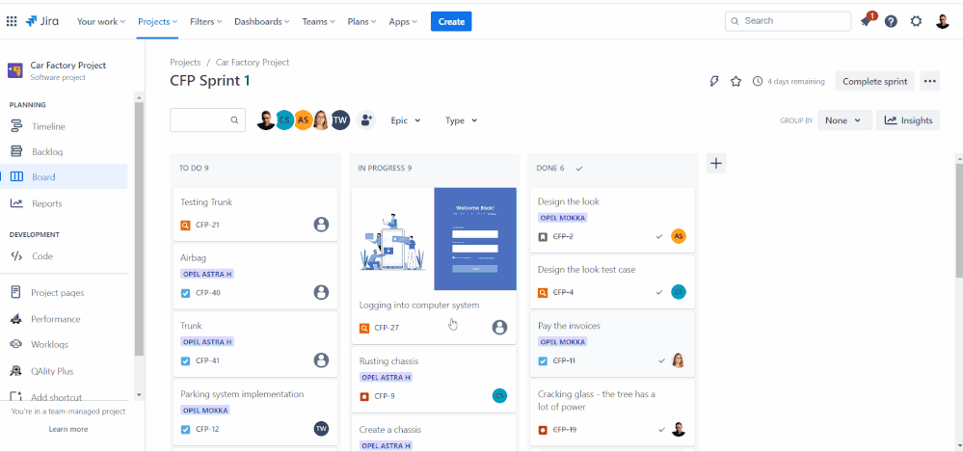Click the OPEL ASTRA H label on Trunk card
Viewport: 963px width, 452px height.
coord(207,341)
